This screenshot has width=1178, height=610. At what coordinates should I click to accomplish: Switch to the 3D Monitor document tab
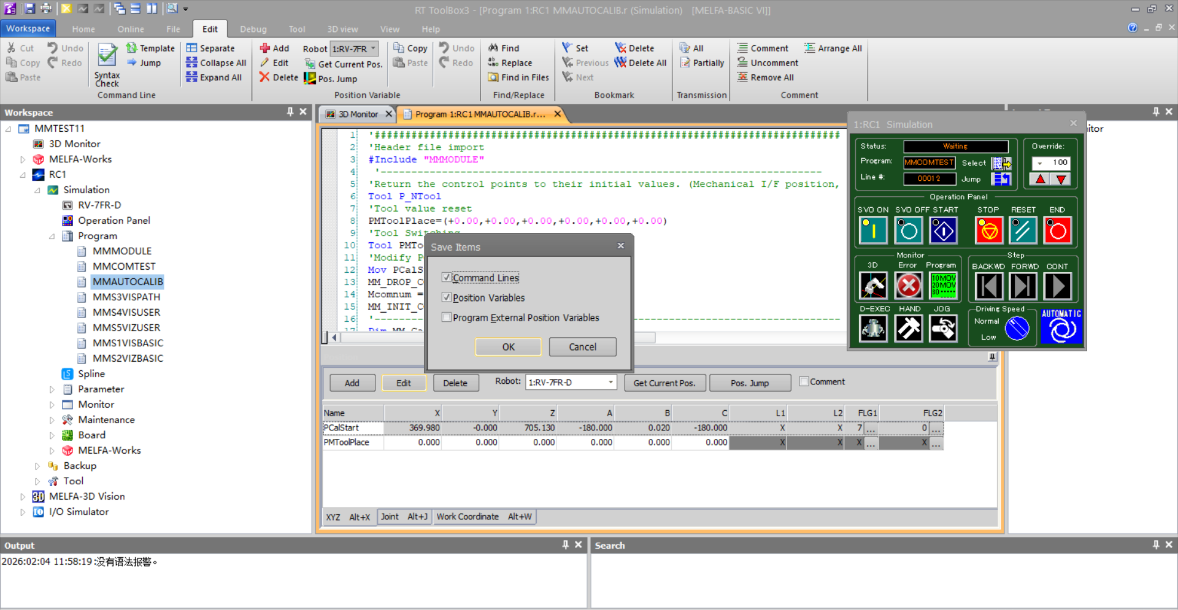point(358,114)
